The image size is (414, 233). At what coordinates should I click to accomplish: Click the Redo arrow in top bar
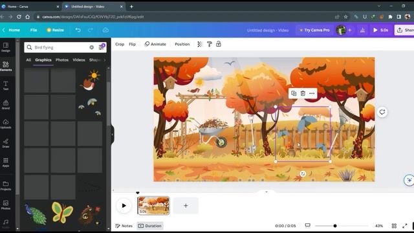(91, 30)
